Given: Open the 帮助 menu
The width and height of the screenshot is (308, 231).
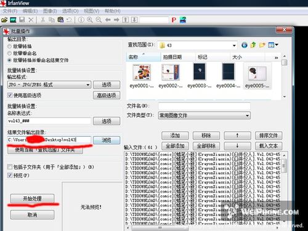Looking at the screenshot, I should [112, 11].
